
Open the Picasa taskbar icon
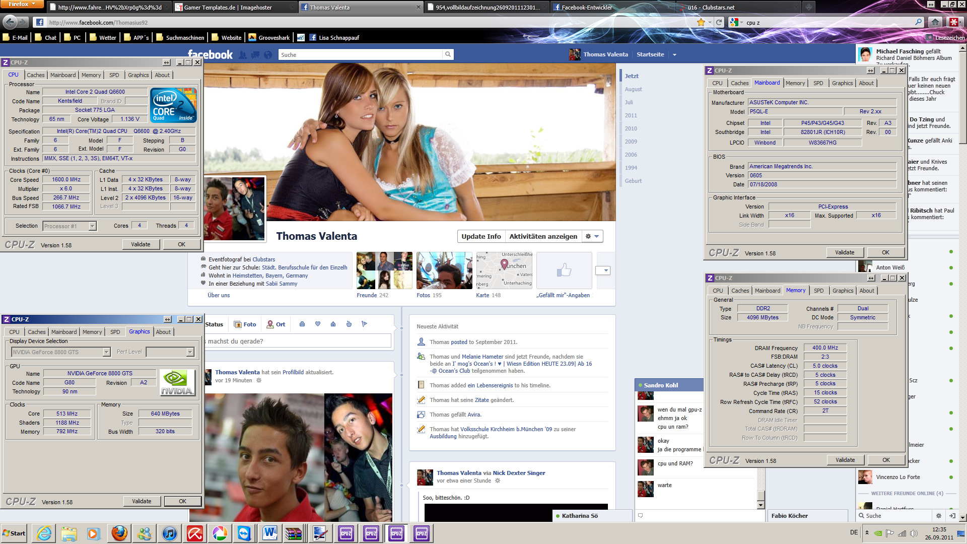coord(220,533)
